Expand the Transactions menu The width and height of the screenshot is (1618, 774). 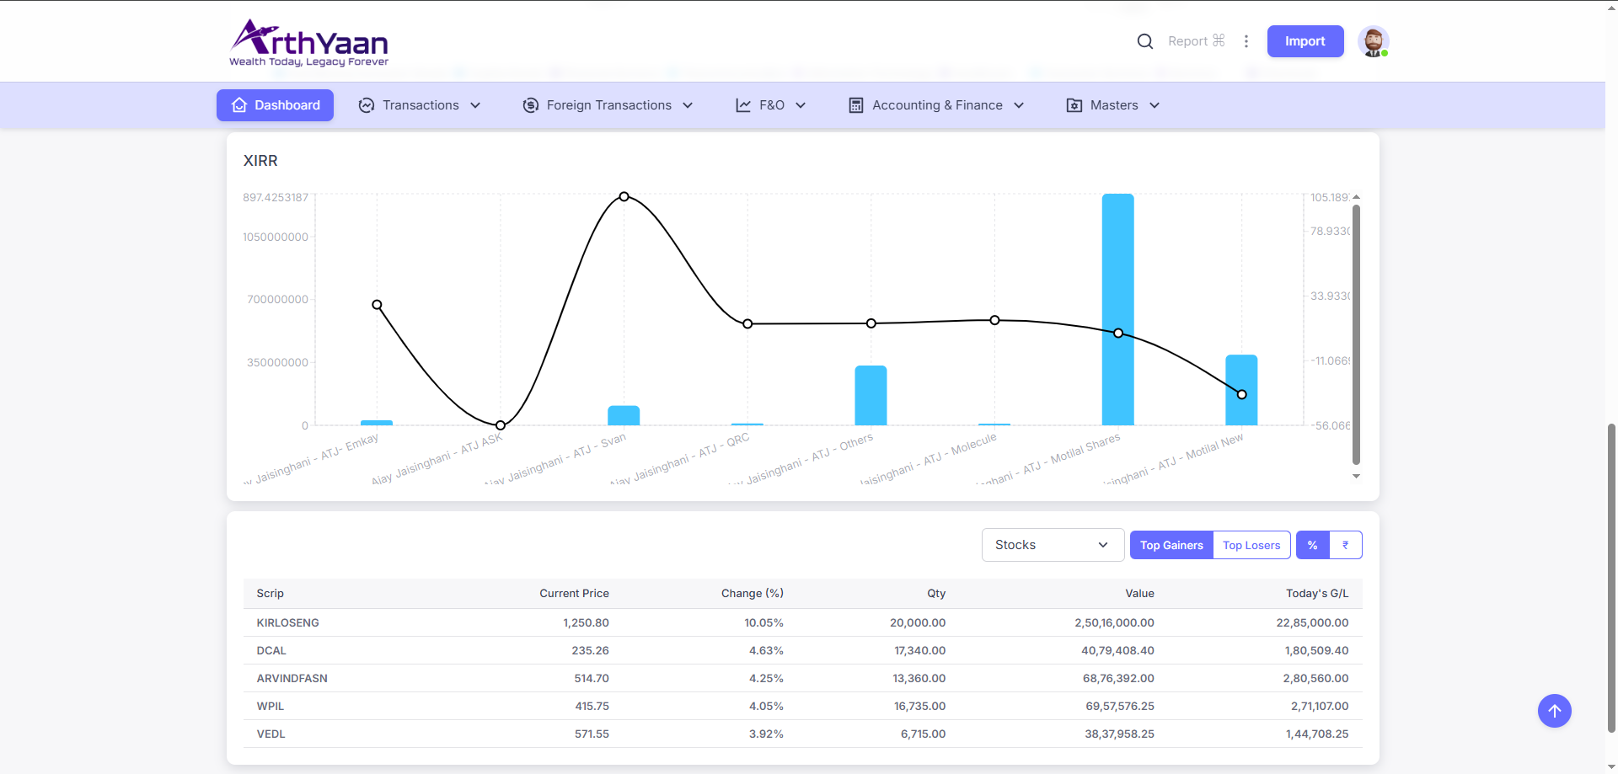point(420,105)
